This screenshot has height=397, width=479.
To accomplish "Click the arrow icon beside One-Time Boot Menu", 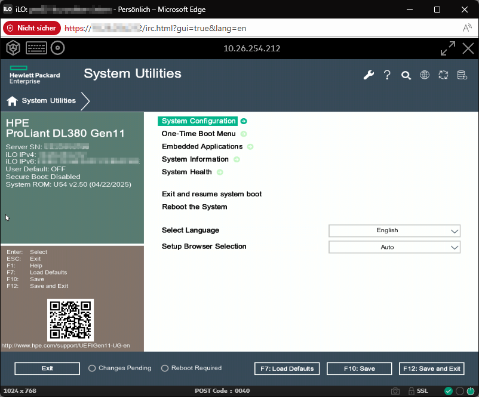I will tap(244, 134).
